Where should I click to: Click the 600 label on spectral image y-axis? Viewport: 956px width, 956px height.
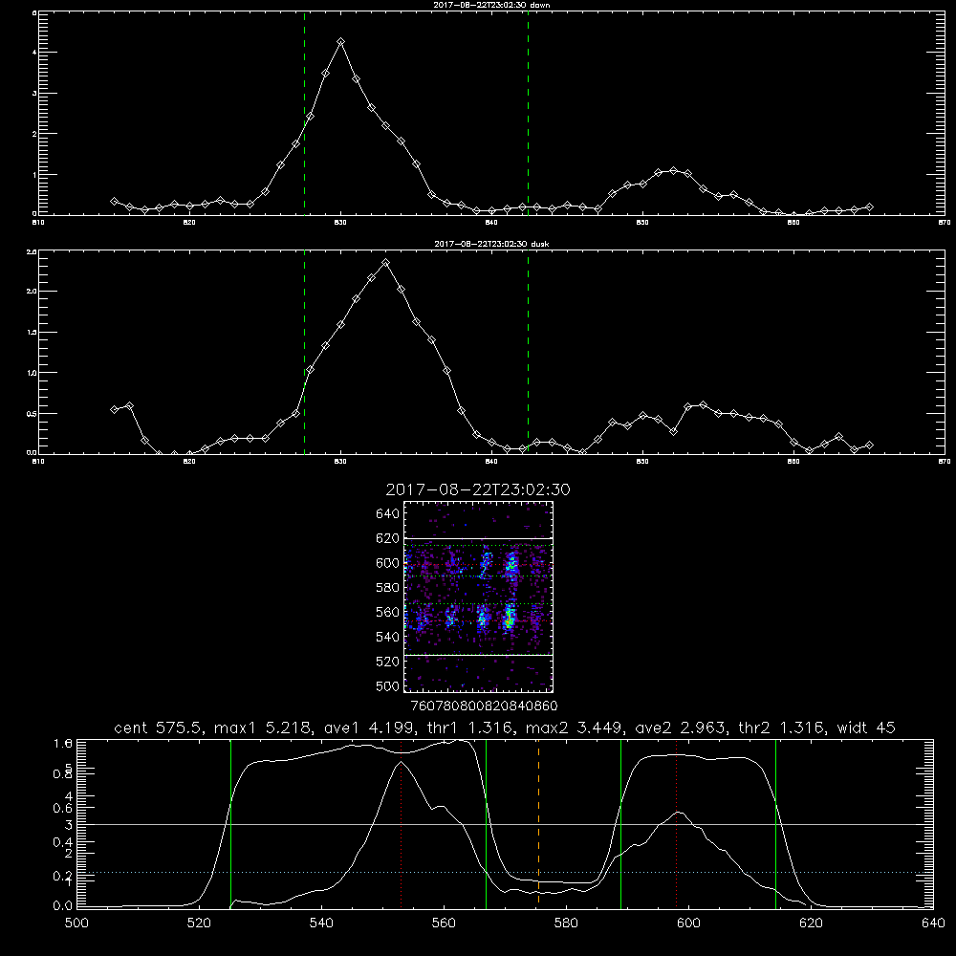pos(388,563)
